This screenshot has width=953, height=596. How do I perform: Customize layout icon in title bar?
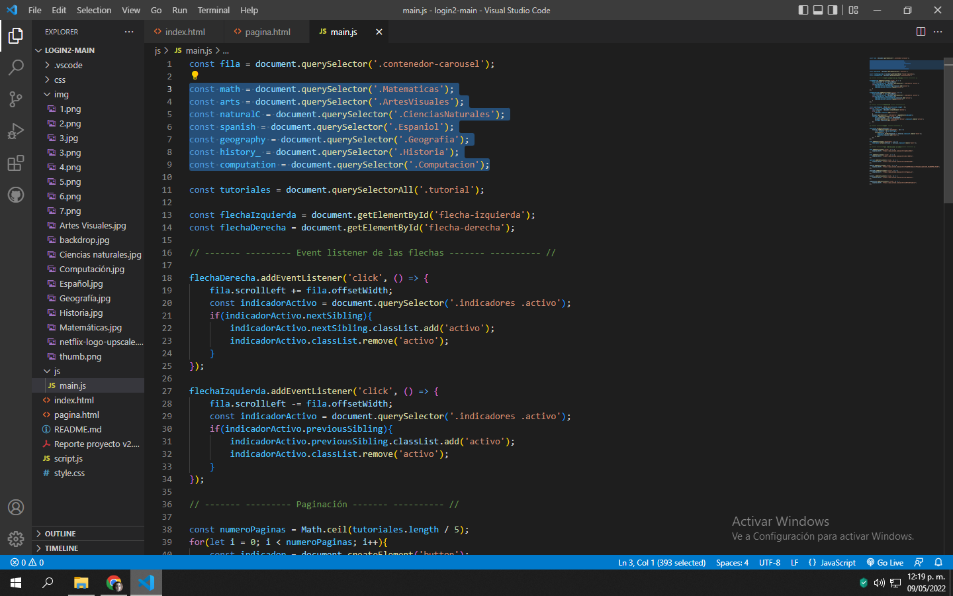click(x=854, y=10)
